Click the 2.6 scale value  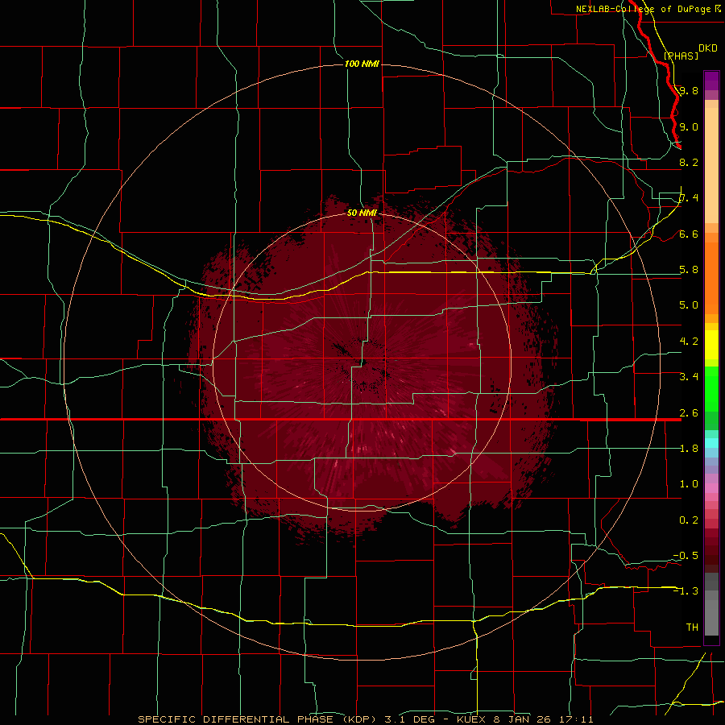pos(689,413)
